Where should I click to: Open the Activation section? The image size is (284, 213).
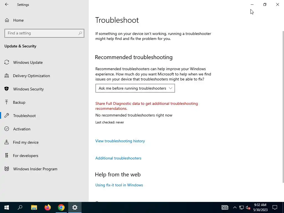44,129
